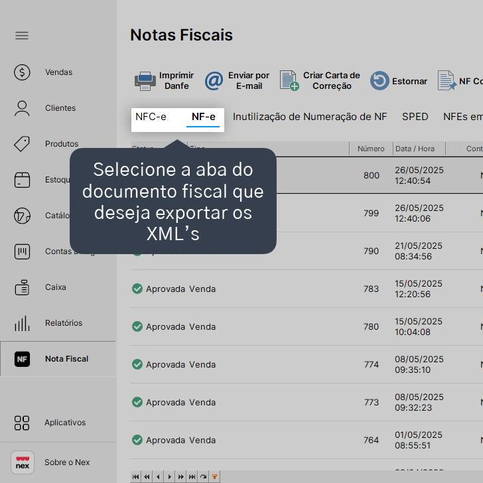483x483 pixels.
Task: Select invoice number 799
Action: [x=371, y=214]
